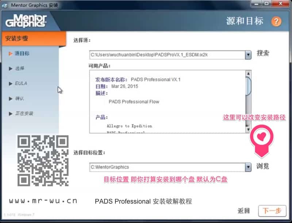Click the arrow marker beside 正在安装
The image size is (292, 223).
11,114
